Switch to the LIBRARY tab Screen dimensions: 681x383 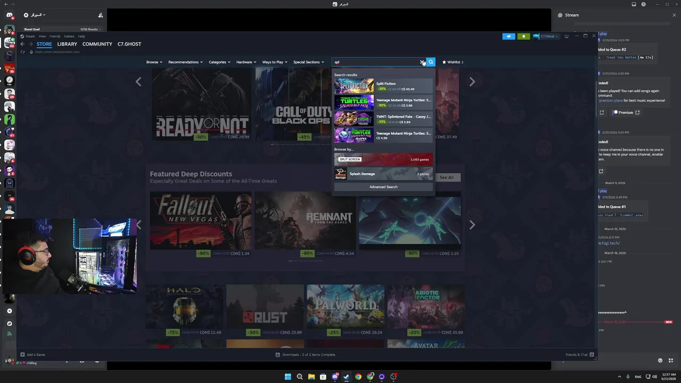[x=67, y=44]
